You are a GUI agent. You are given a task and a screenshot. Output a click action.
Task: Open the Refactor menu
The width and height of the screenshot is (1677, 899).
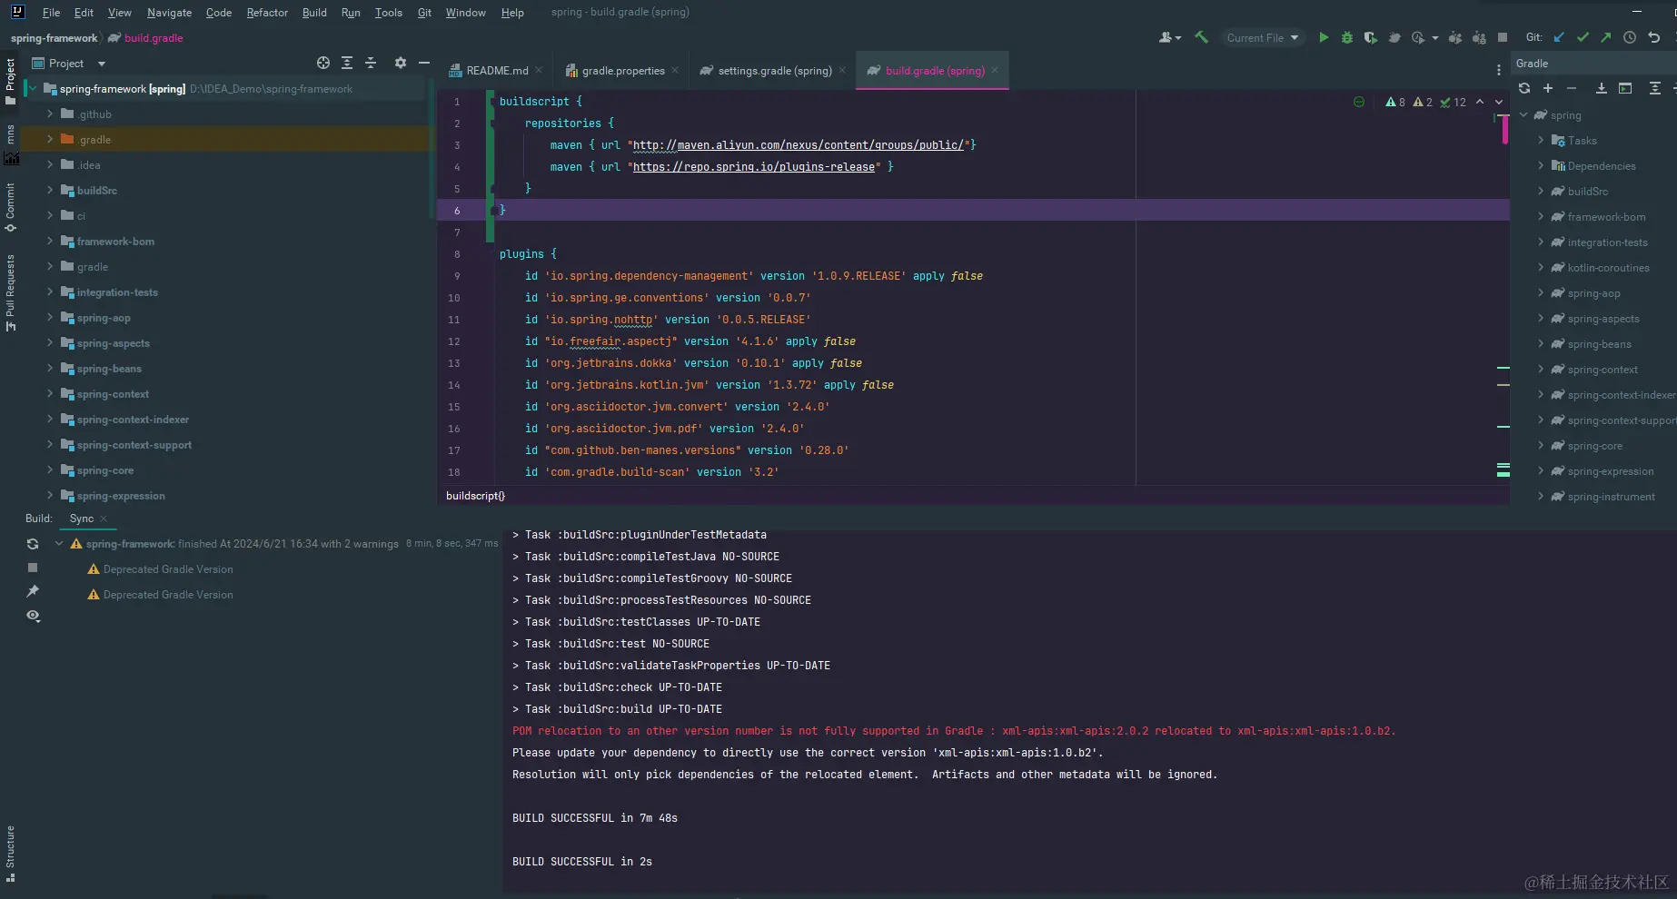click(x=267, y=13)
